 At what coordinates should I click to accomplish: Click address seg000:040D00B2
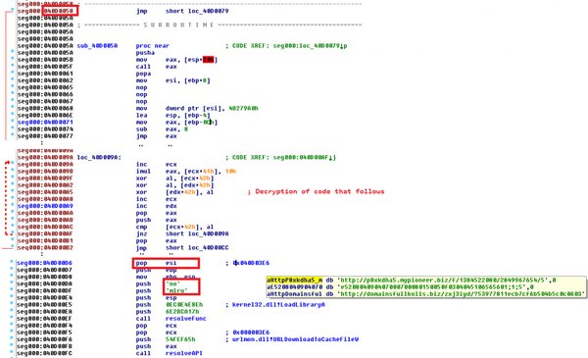(x=45, y=248)
